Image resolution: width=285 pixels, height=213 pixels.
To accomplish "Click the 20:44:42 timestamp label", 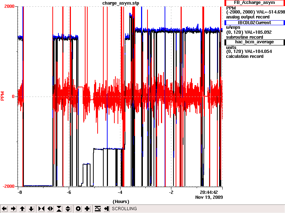I will click(209, 192).
